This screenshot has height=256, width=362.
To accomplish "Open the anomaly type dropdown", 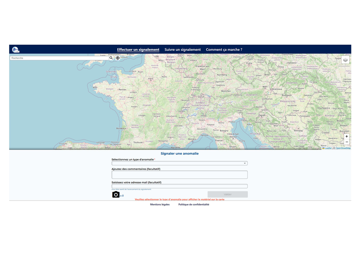I will 179,163.
